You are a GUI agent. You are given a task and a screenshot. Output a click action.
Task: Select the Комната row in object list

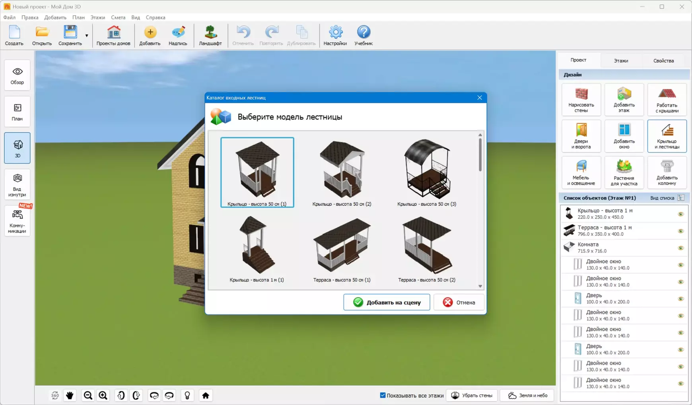pos(624,248)
